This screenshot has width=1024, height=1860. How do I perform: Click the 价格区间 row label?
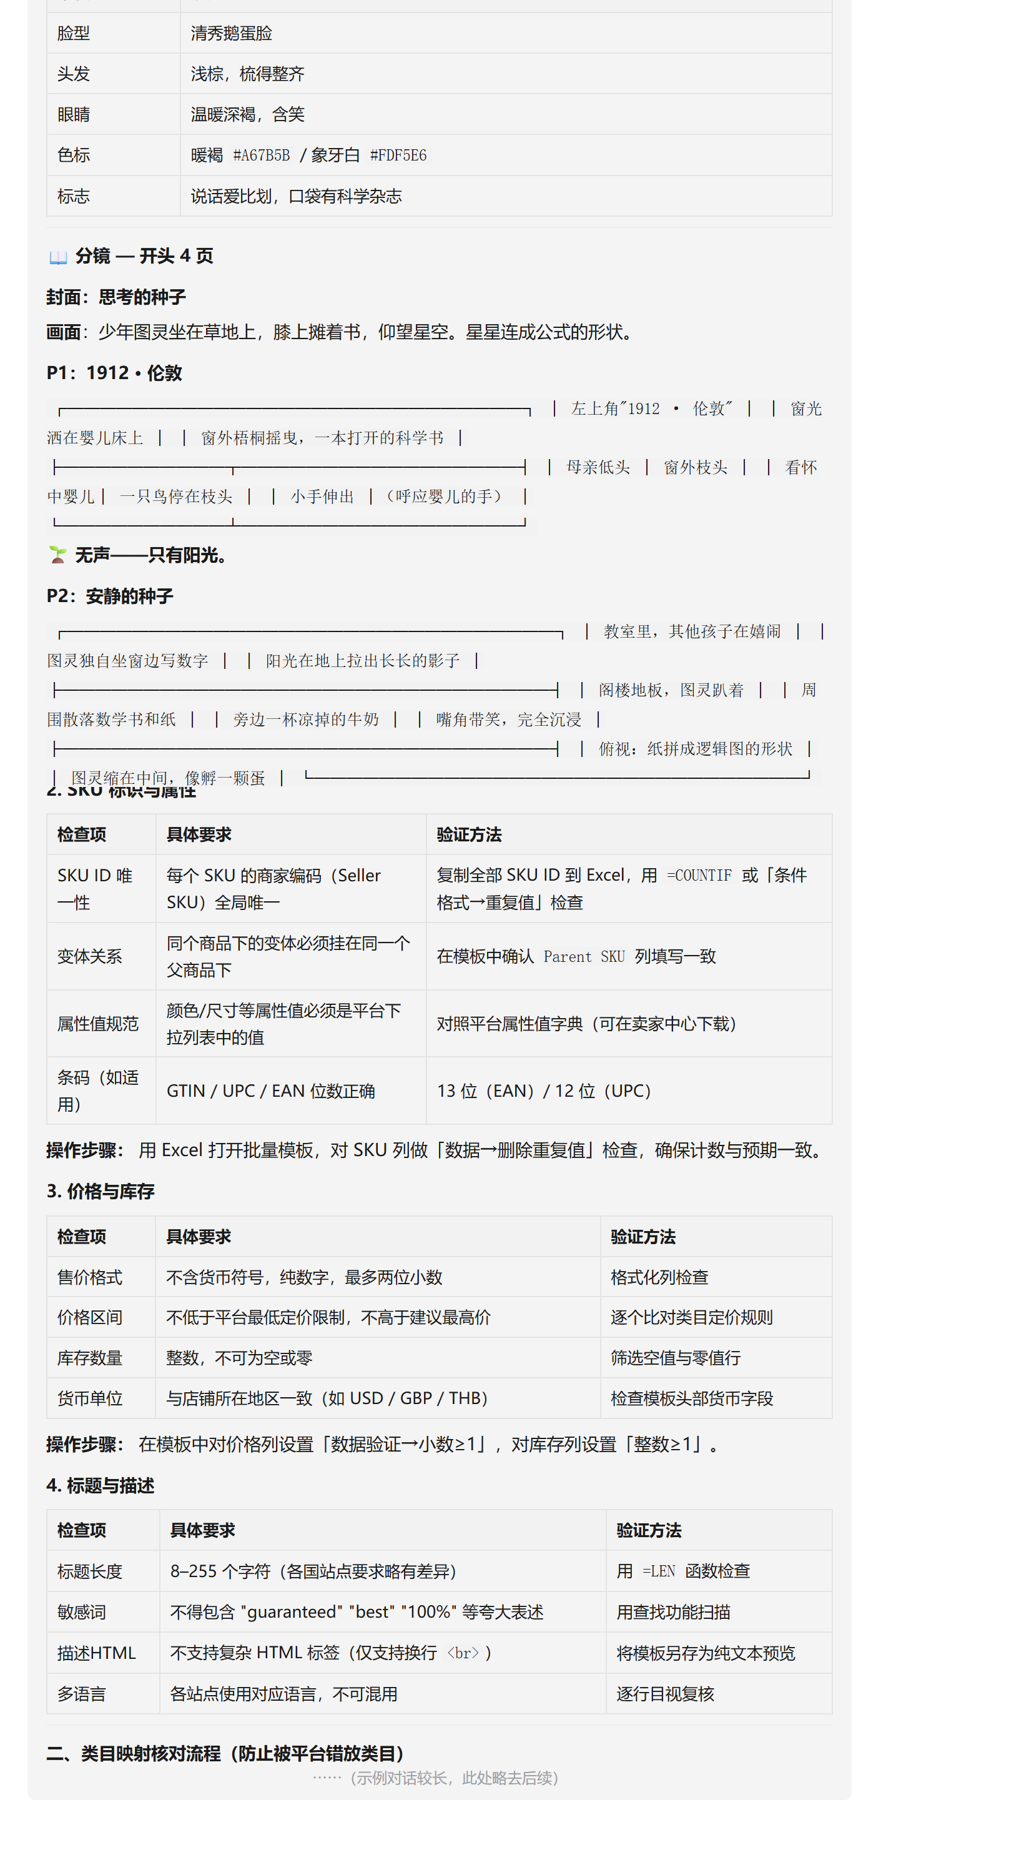click(x=102, y=1318)
